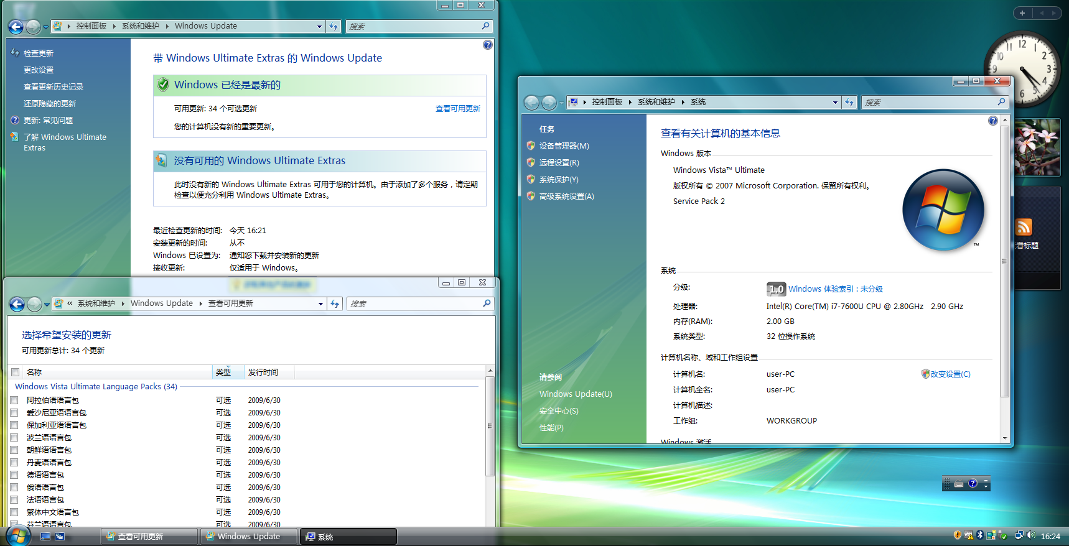This screenshot has width=1069, height=546.
Task: Open address bar dropdown in Windows Update window
Action: (319, 26)
